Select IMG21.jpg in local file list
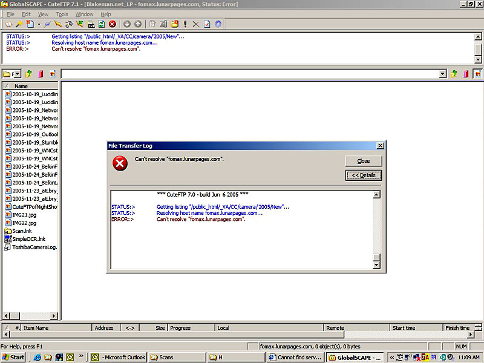 pos(24,215)
